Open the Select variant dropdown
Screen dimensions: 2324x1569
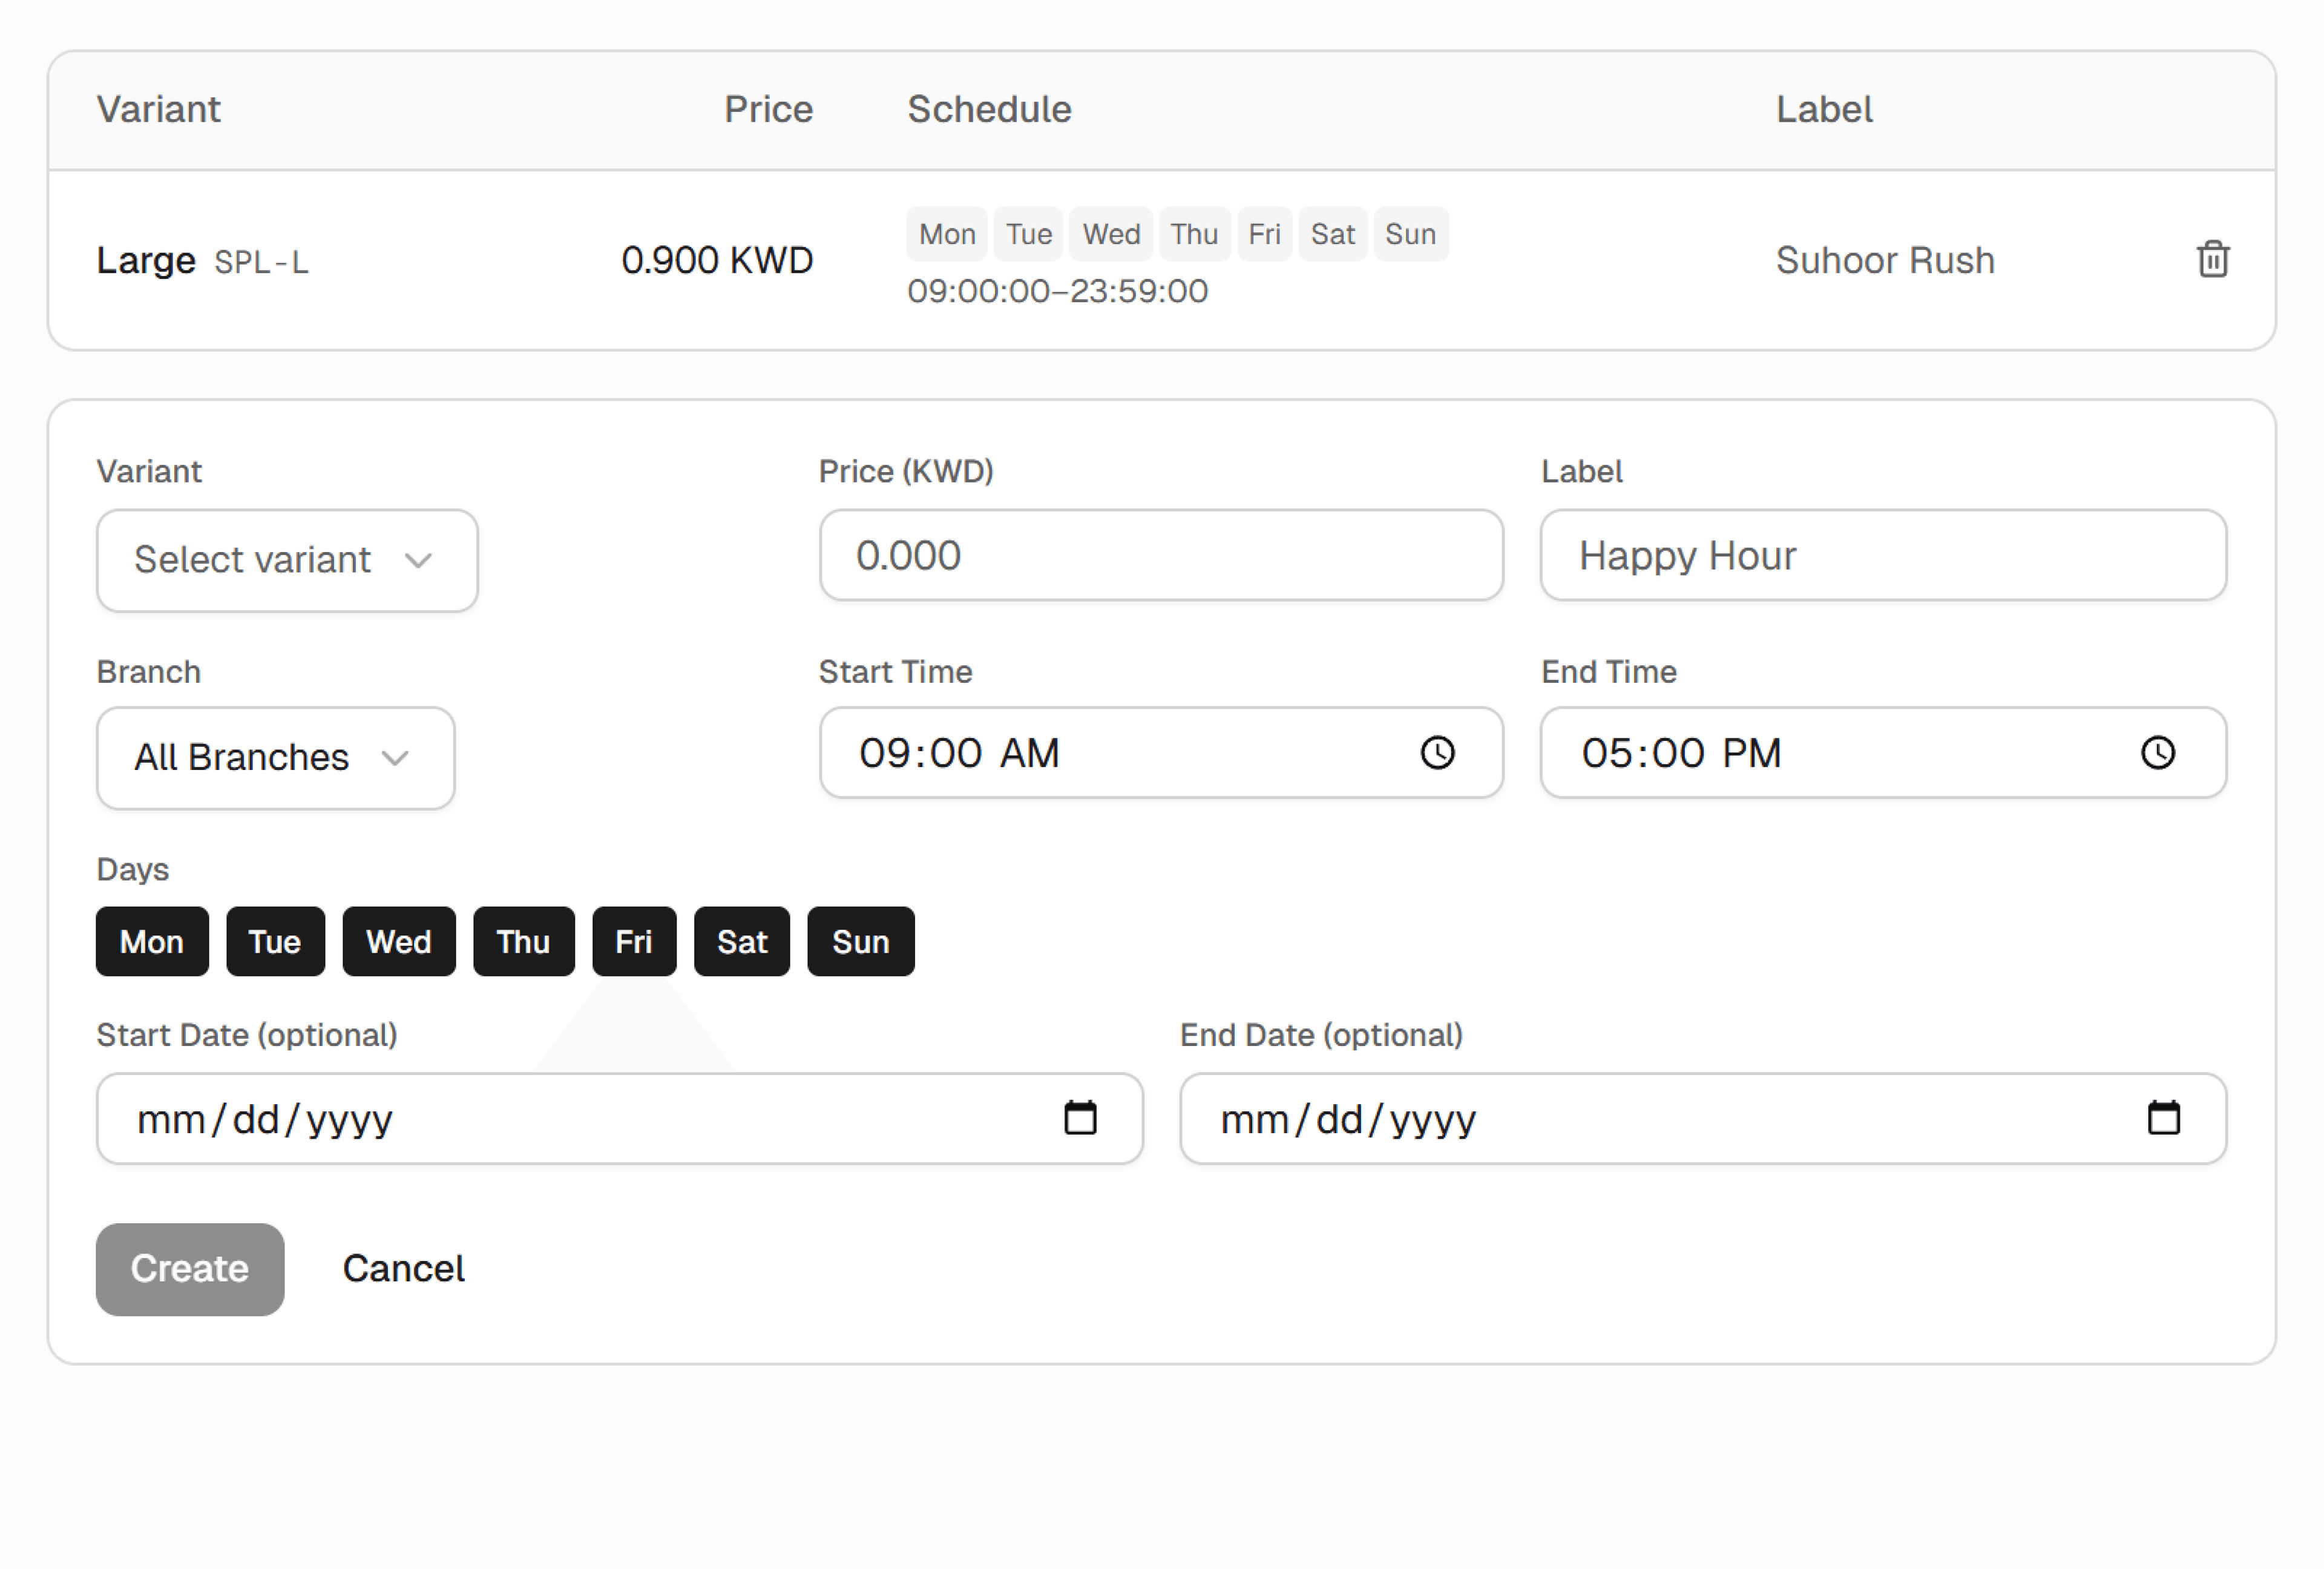(x=286, y=560)
